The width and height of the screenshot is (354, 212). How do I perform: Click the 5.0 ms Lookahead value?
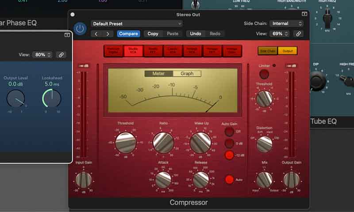click(x=52, y=84)
